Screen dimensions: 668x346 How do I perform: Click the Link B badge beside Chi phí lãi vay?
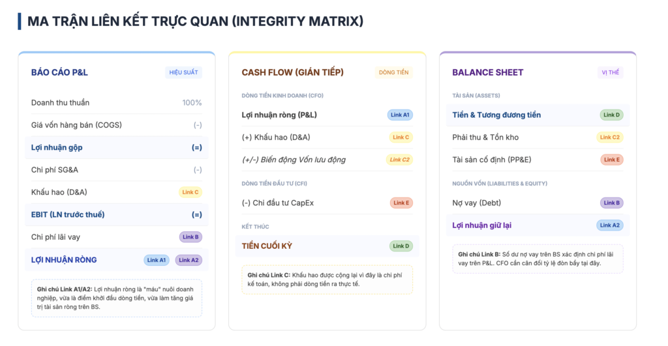tap(190, 237)
